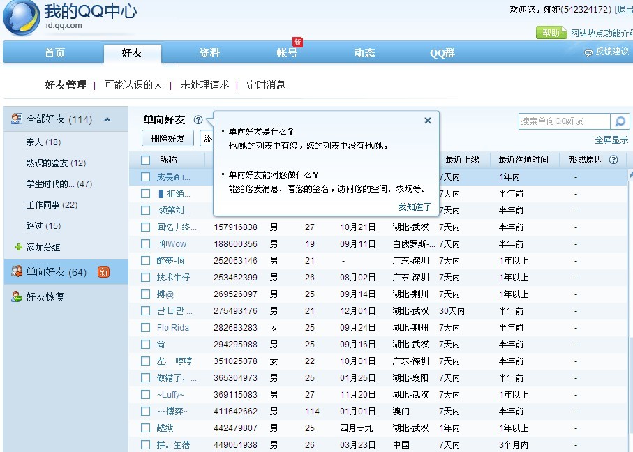This screenshot has width=633, height=452.
Task: Click the help icon beside 形成原因
Action: pos(613,160)
